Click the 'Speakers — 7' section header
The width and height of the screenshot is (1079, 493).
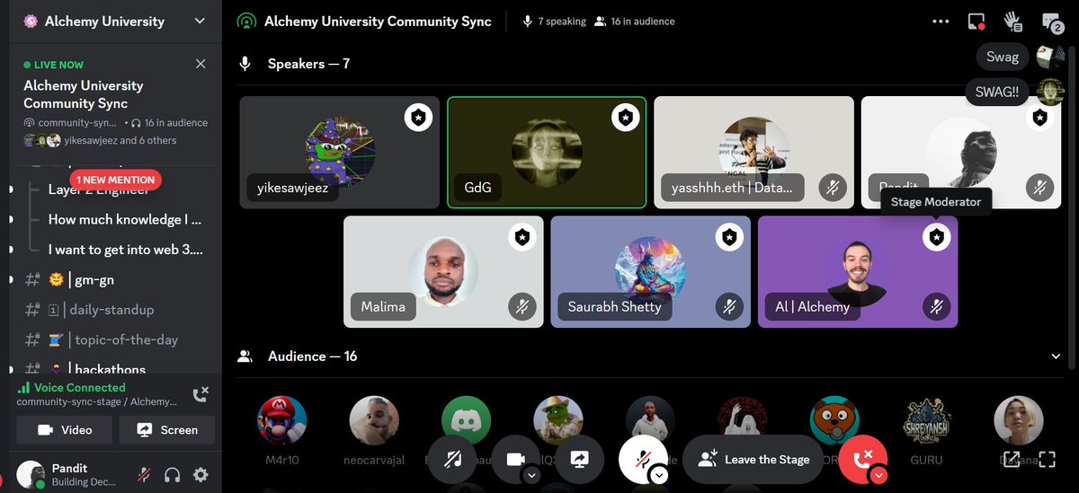tap(308, 64)
